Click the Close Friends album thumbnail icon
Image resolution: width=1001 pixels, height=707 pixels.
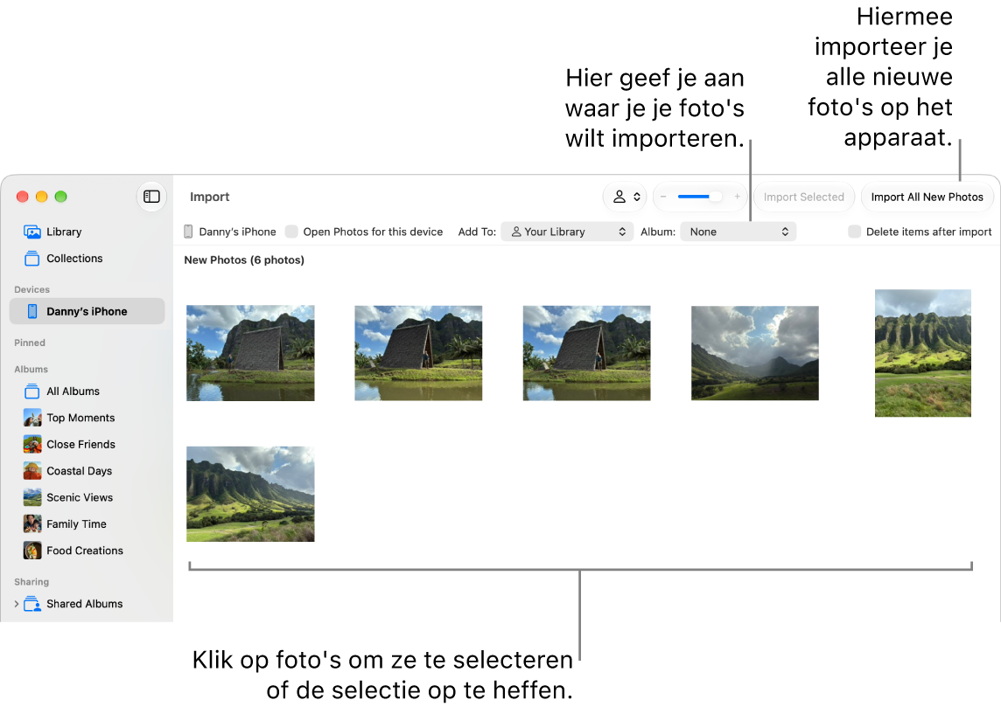coord(31,444)
